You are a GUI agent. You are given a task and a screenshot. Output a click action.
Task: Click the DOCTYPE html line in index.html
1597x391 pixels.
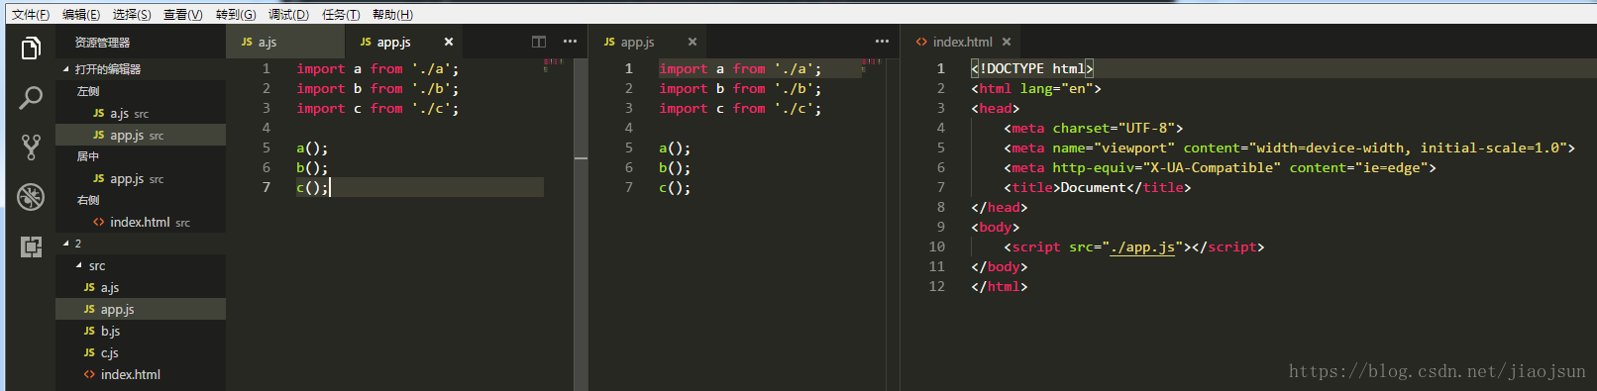(x=1031, y=68)
